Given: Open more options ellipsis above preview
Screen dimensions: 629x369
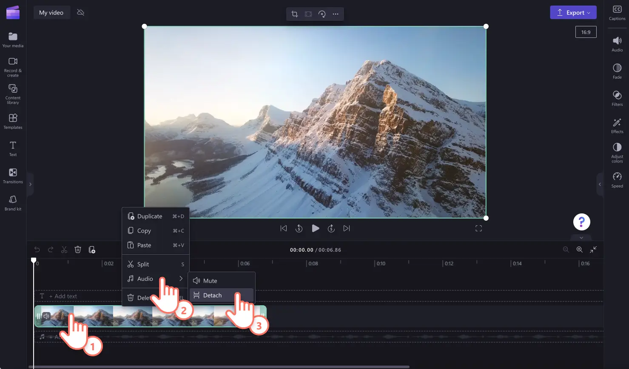Looking at the screenshot, I should (x=336, y=14).
